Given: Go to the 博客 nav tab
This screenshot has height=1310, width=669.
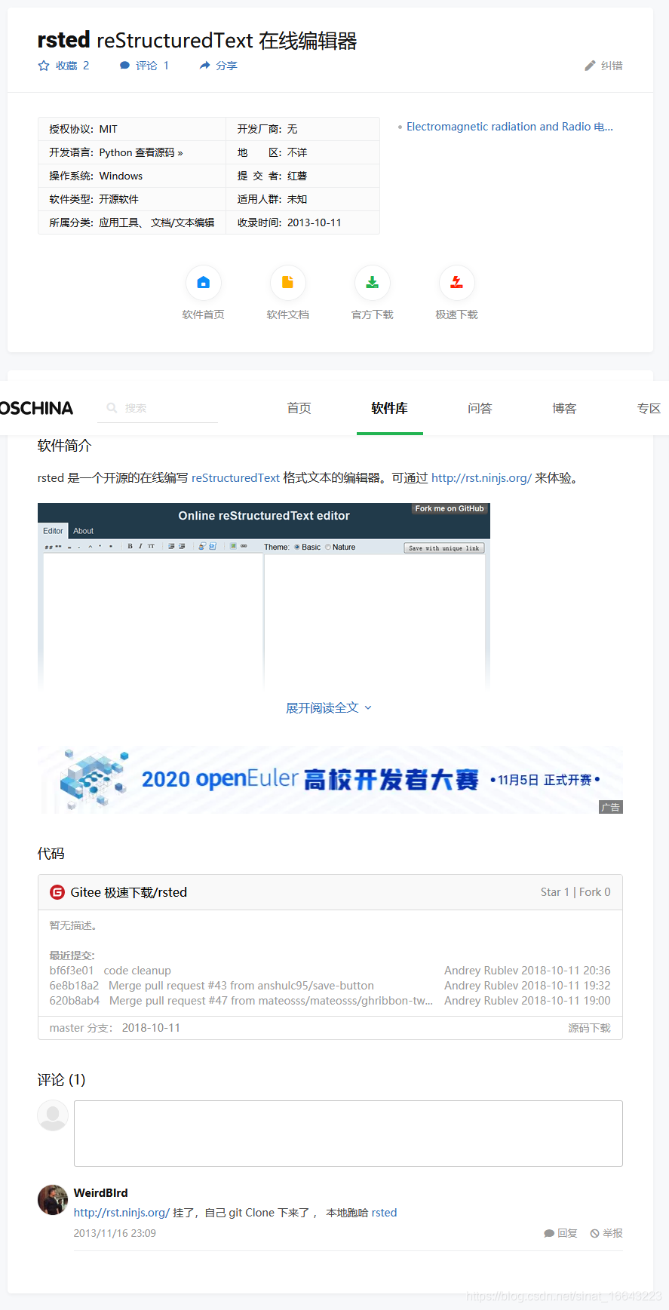Looking at the screenshot, I should (564, 408).
